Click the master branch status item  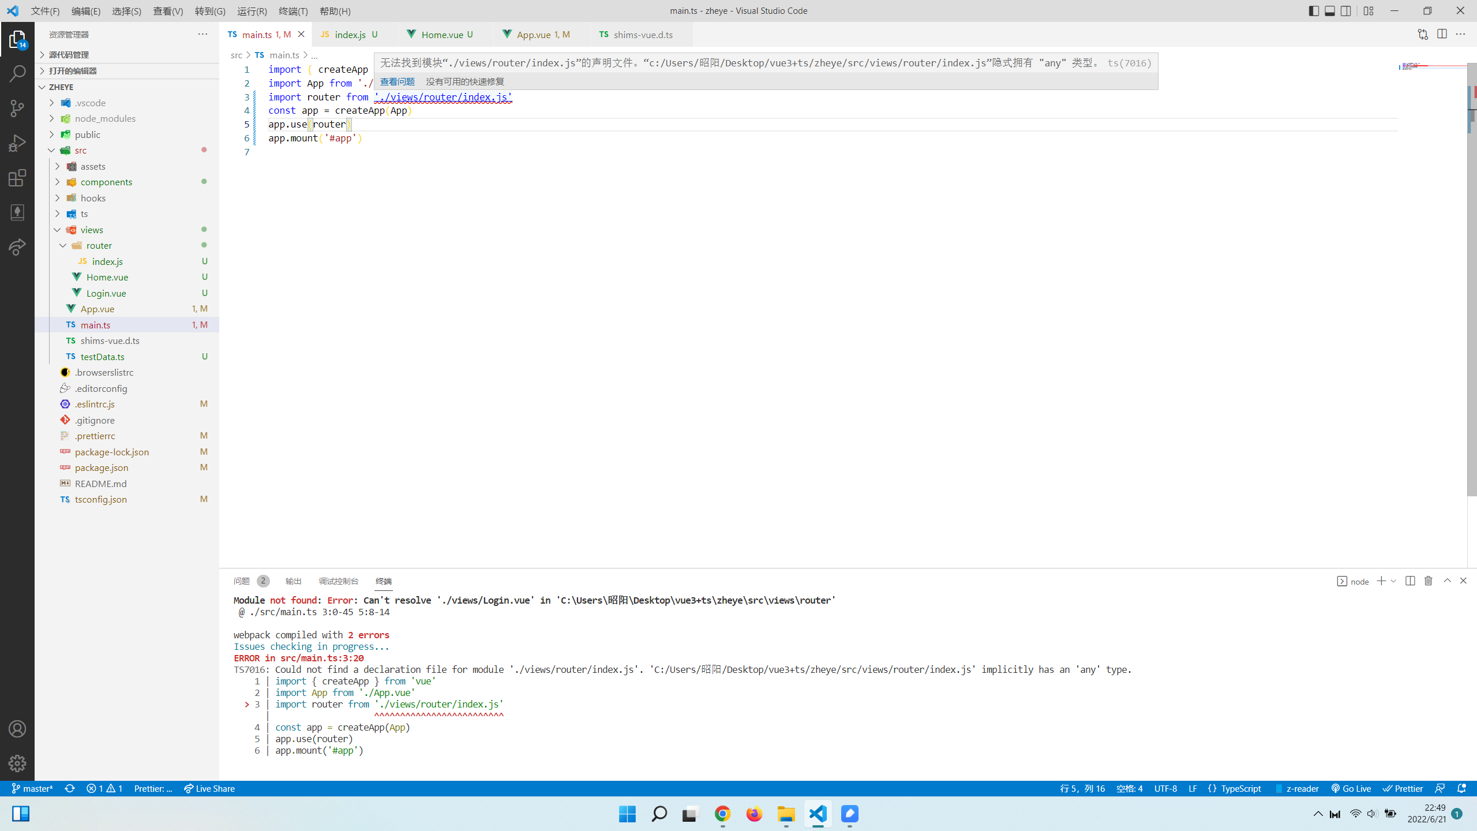pos(32,788)
